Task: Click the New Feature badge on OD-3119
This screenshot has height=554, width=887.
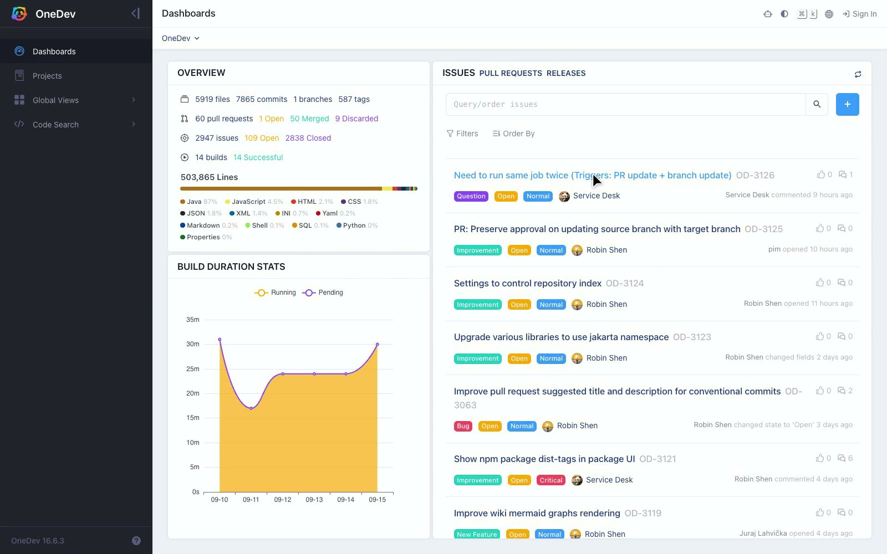Action: (x=477, y=535)
